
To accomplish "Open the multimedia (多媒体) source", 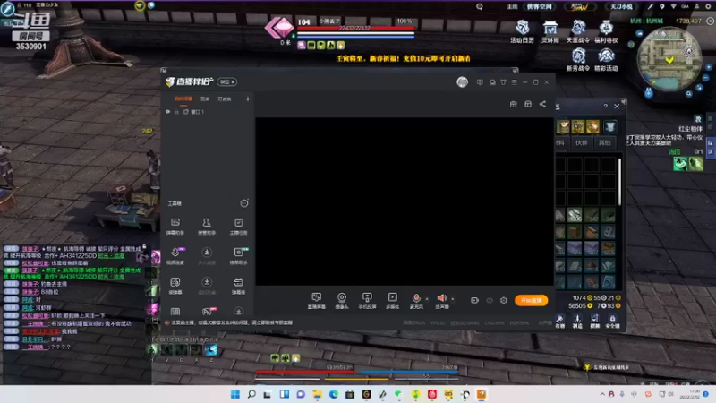I will pos(392,301).
